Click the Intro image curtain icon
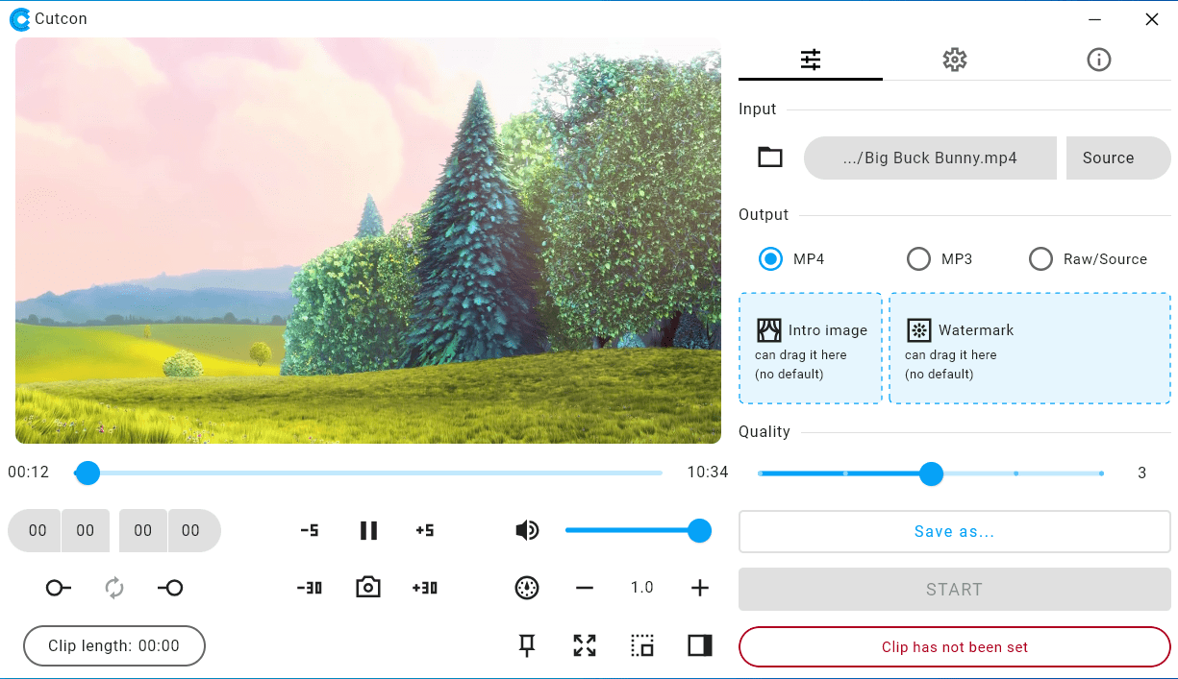 pos(769,330)
